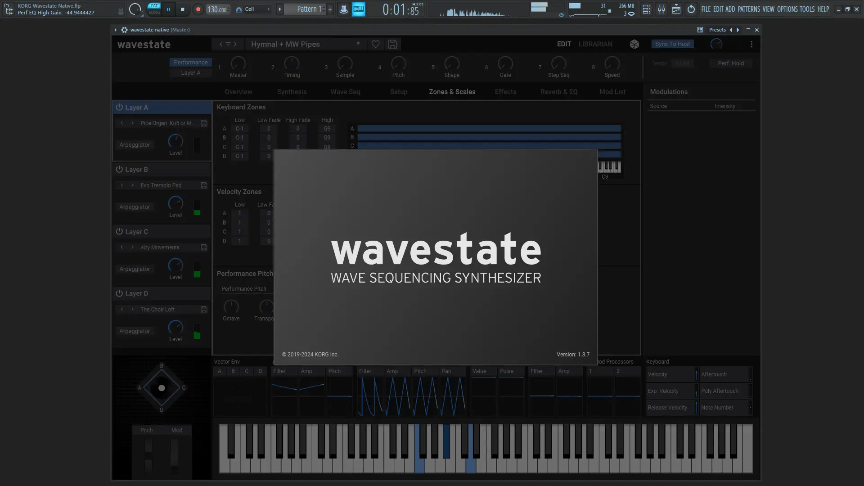Image resolution: width=864 pixels, height=486 pixels.
Task: Toggle Sync To Host
Action: (x=672, y=44)
